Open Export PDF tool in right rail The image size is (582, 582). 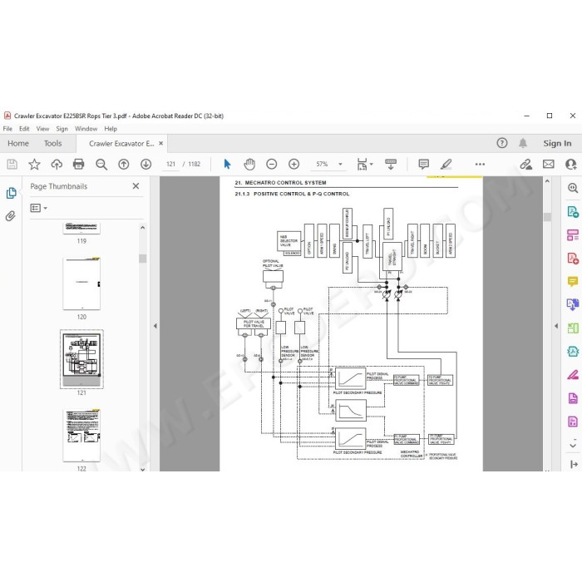tap(573, 211)
